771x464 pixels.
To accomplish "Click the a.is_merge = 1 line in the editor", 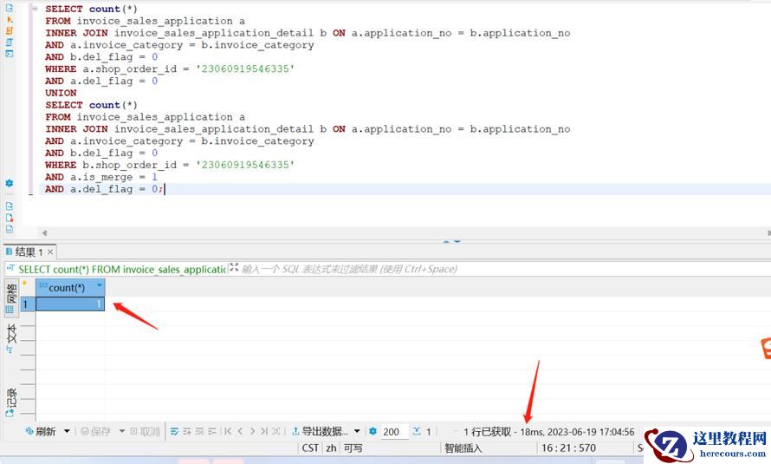I will 100,177.
